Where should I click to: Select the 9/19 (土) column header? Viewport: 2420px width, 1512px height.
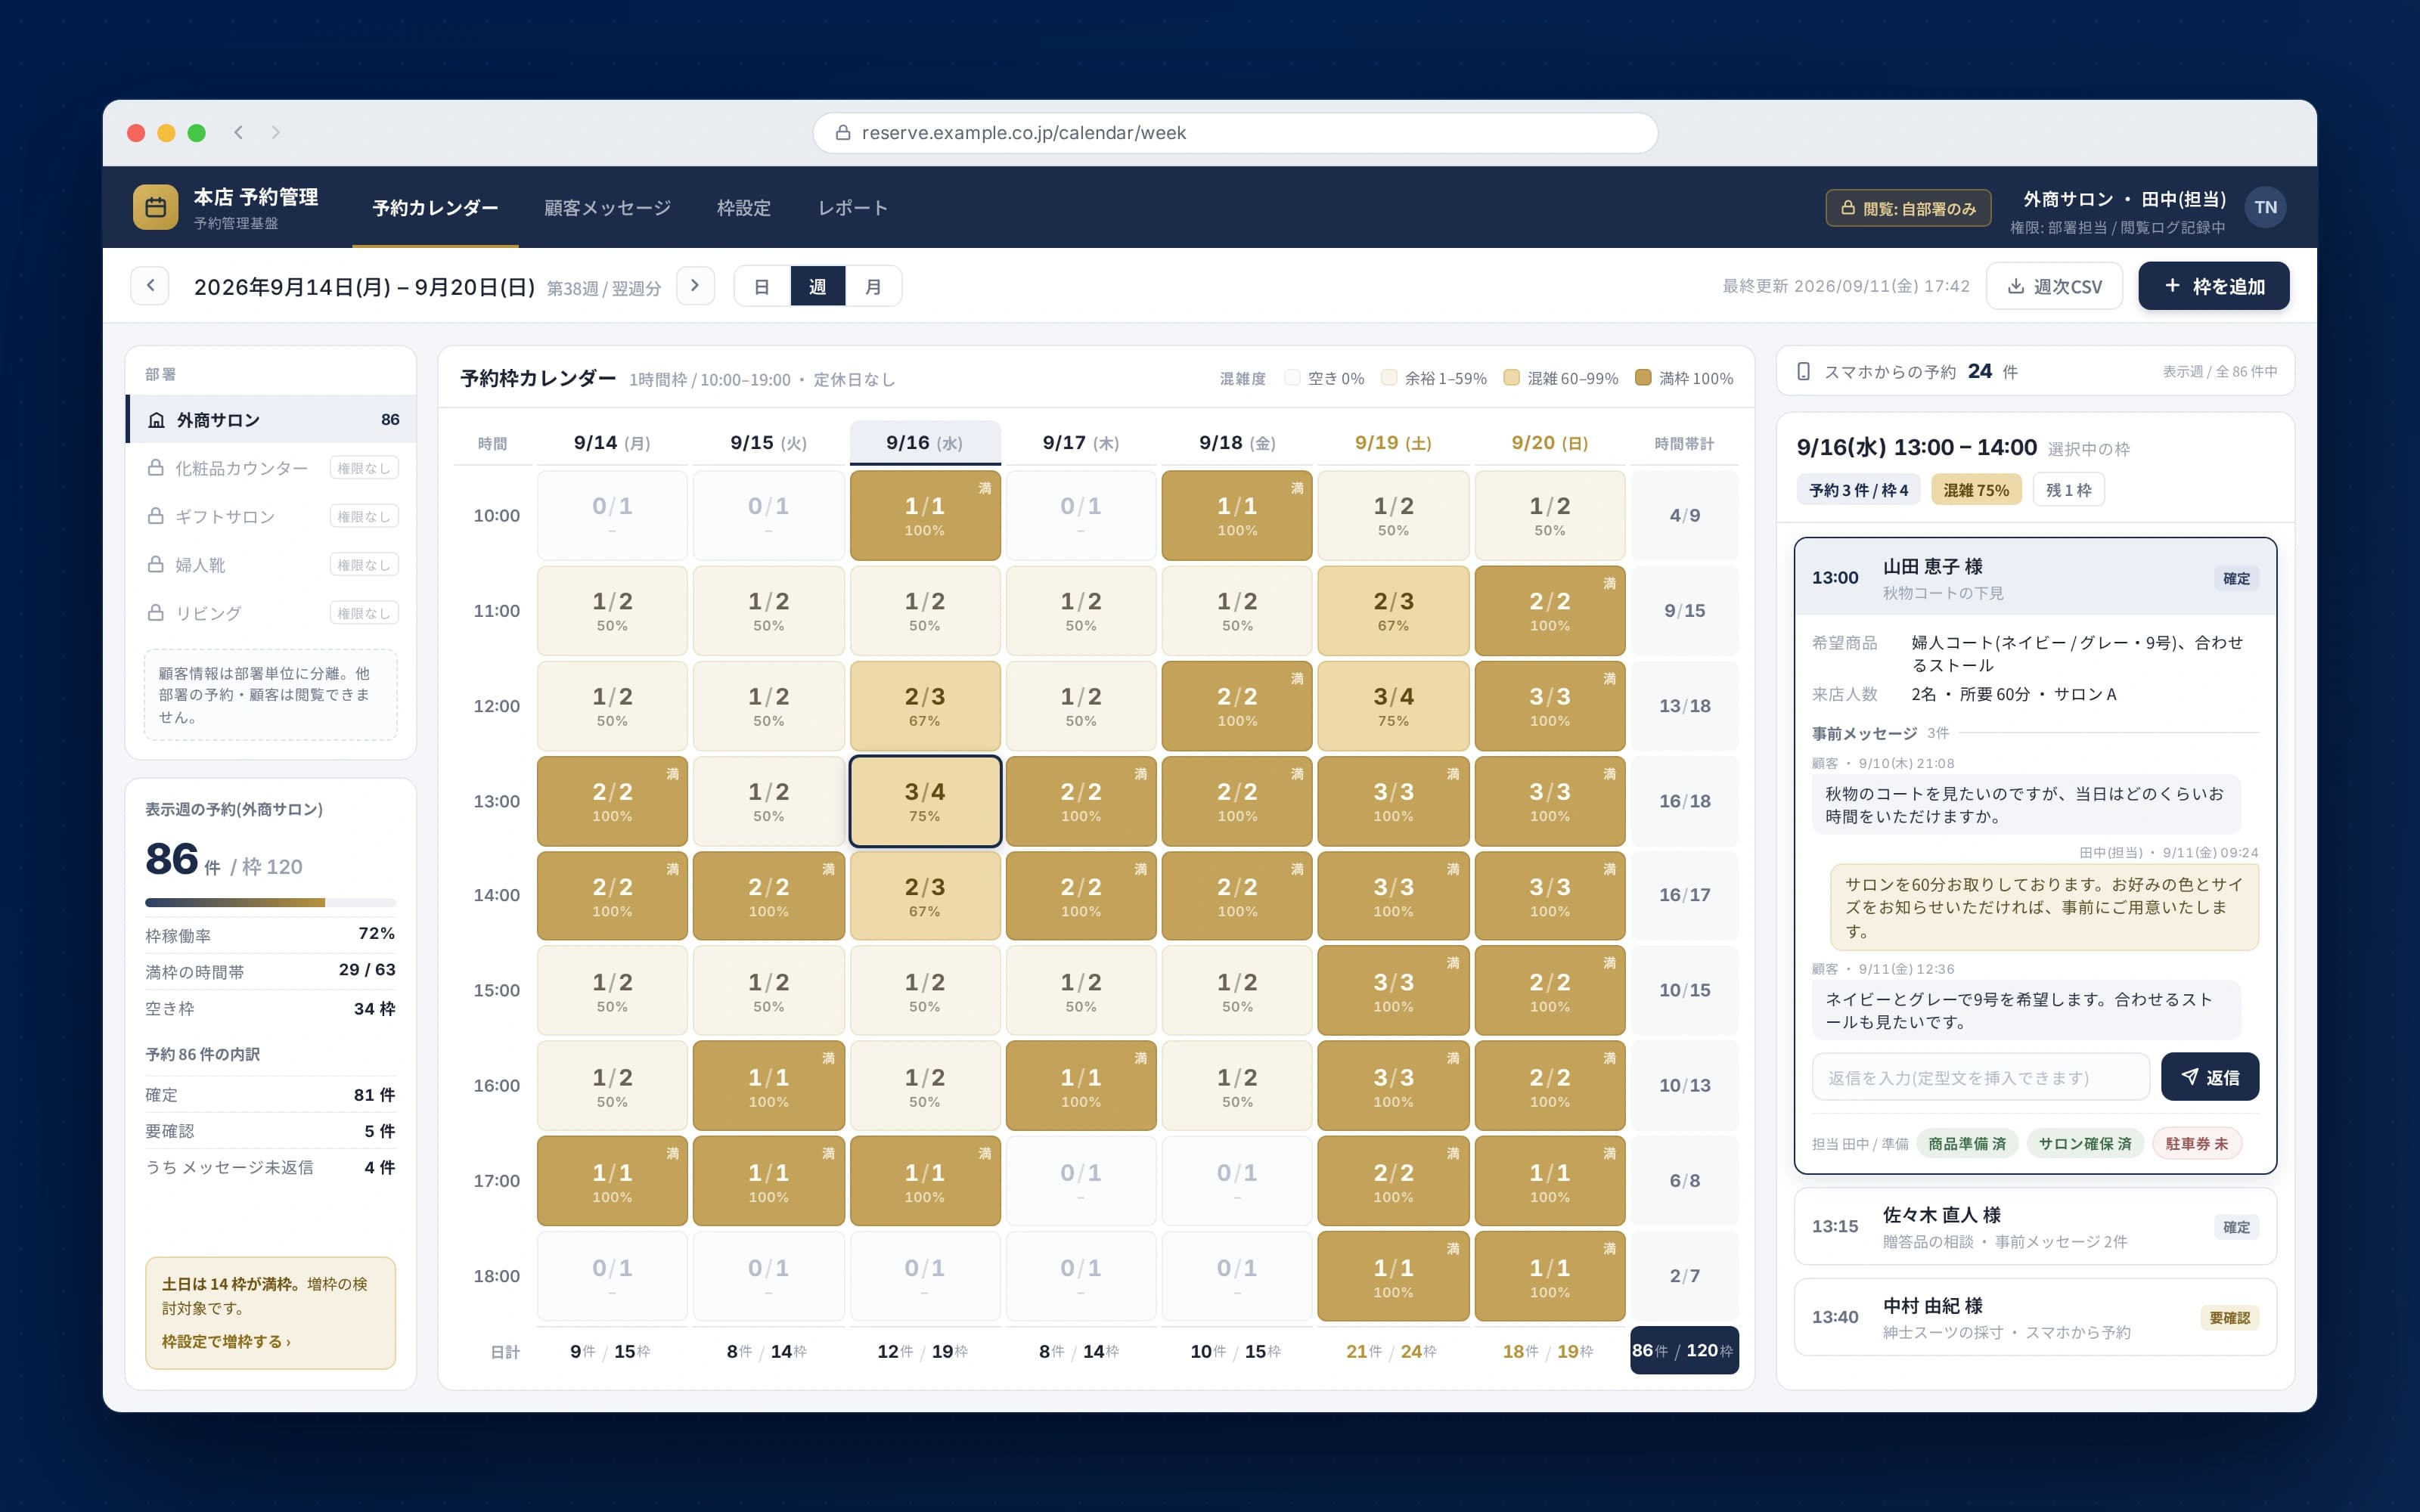tap(1393, 442)
